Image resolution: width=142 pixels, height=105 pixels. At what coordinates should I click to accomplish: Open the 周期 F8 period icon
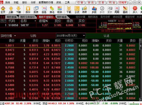(x=117, y=10)
